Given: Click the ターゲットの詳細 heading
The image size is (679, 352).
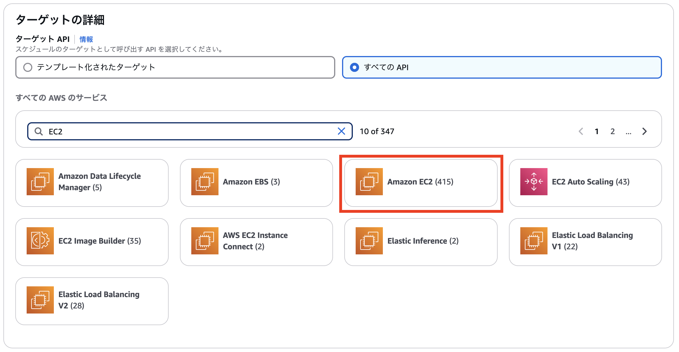Looking at the screenshot, I should tap(60, 20).
